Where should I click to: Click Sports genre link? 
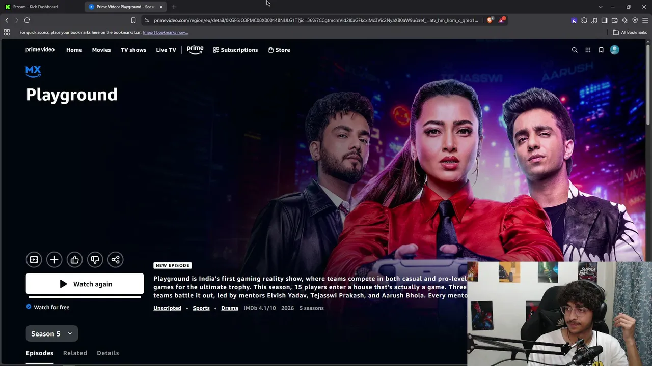click(201, 308)
